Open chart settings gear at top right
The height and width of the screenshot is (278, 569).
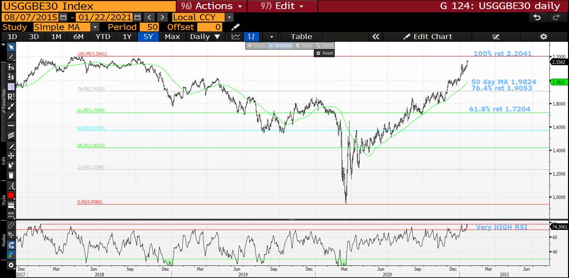click(543, 37)
